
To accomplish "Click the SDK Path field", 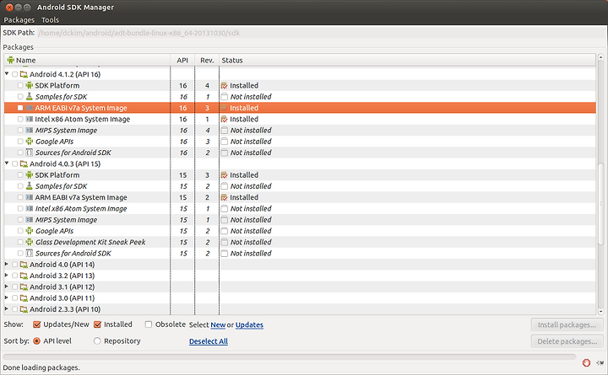I will 320,33.
